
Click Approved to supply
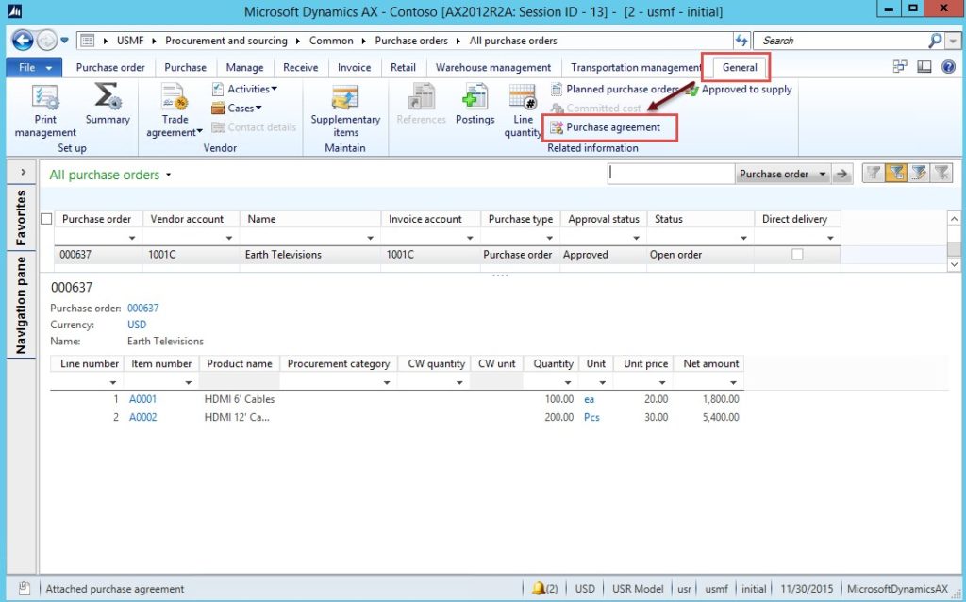[x=740, y=90]
